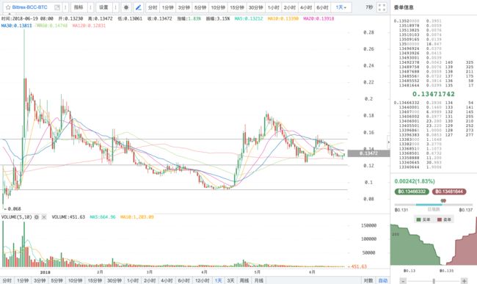The image size is (477, 284).
Task: Select 12小时 in the bottom interval bar
Action: (x=202, y=280)
